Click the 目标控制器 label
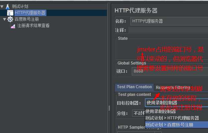The image size is (208, 133). pyautogui.click(x=129, y=103)
